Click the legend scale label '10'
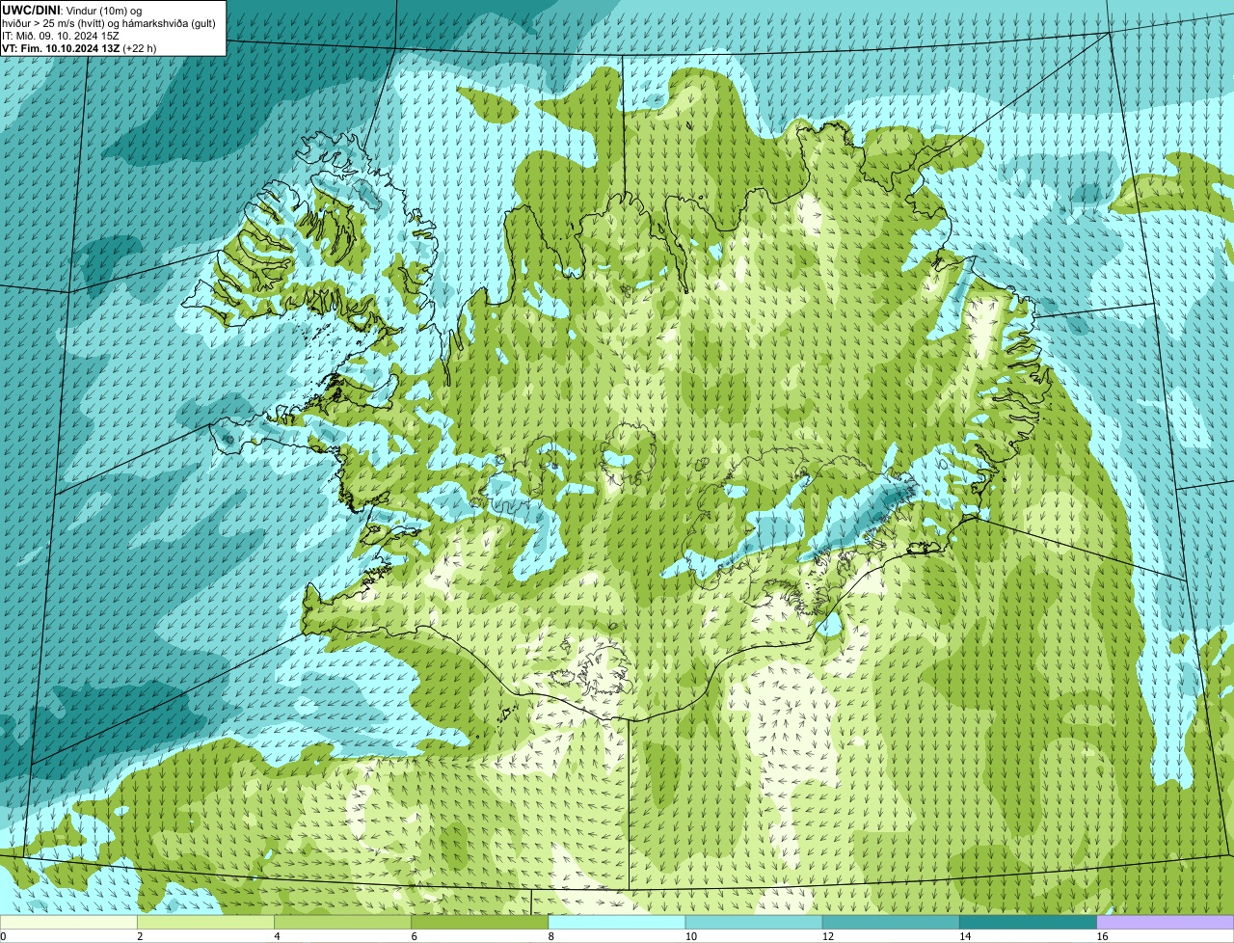This screenshot has height=943, width=1234. tap(690, 936)
